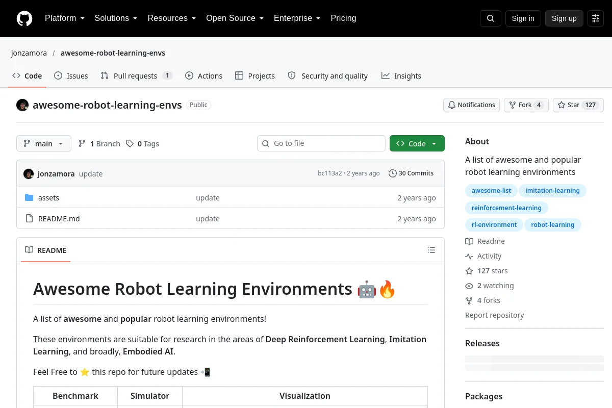Open the awesome-list topic tag

click(x=491, y=191)
